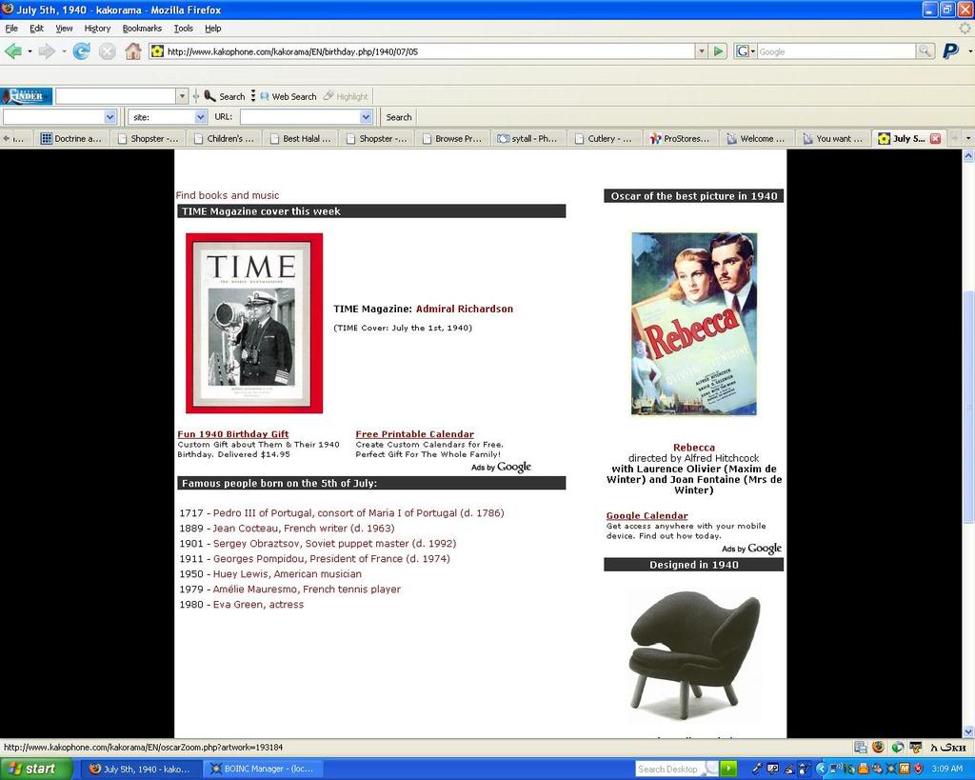975x780 pixels.
Task: Click the Rebecca movie poster image
Action: click(x=694, y=324)
